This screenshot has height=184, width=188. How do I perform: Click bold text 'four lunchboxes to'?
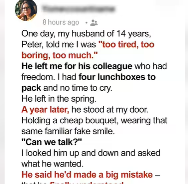point(117,77)
